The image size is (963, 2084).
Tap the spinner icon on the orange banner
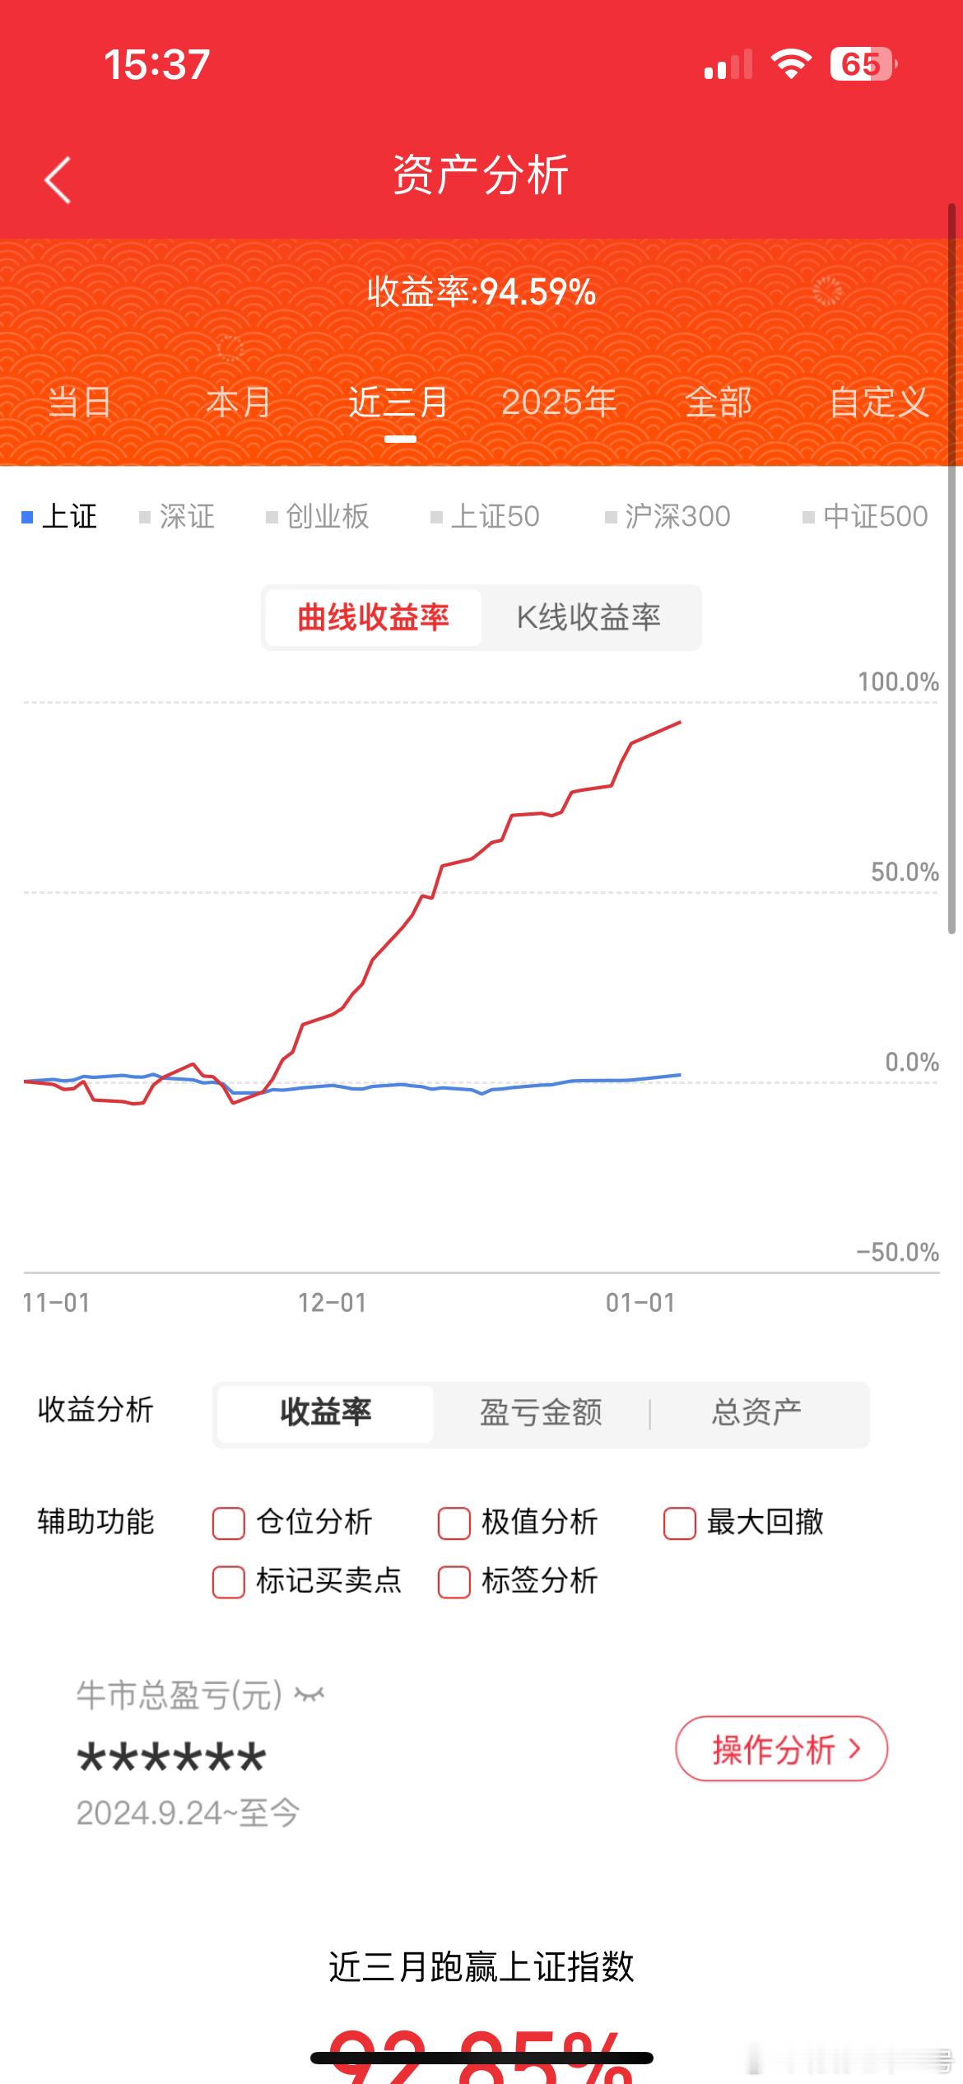click(827, 290)
